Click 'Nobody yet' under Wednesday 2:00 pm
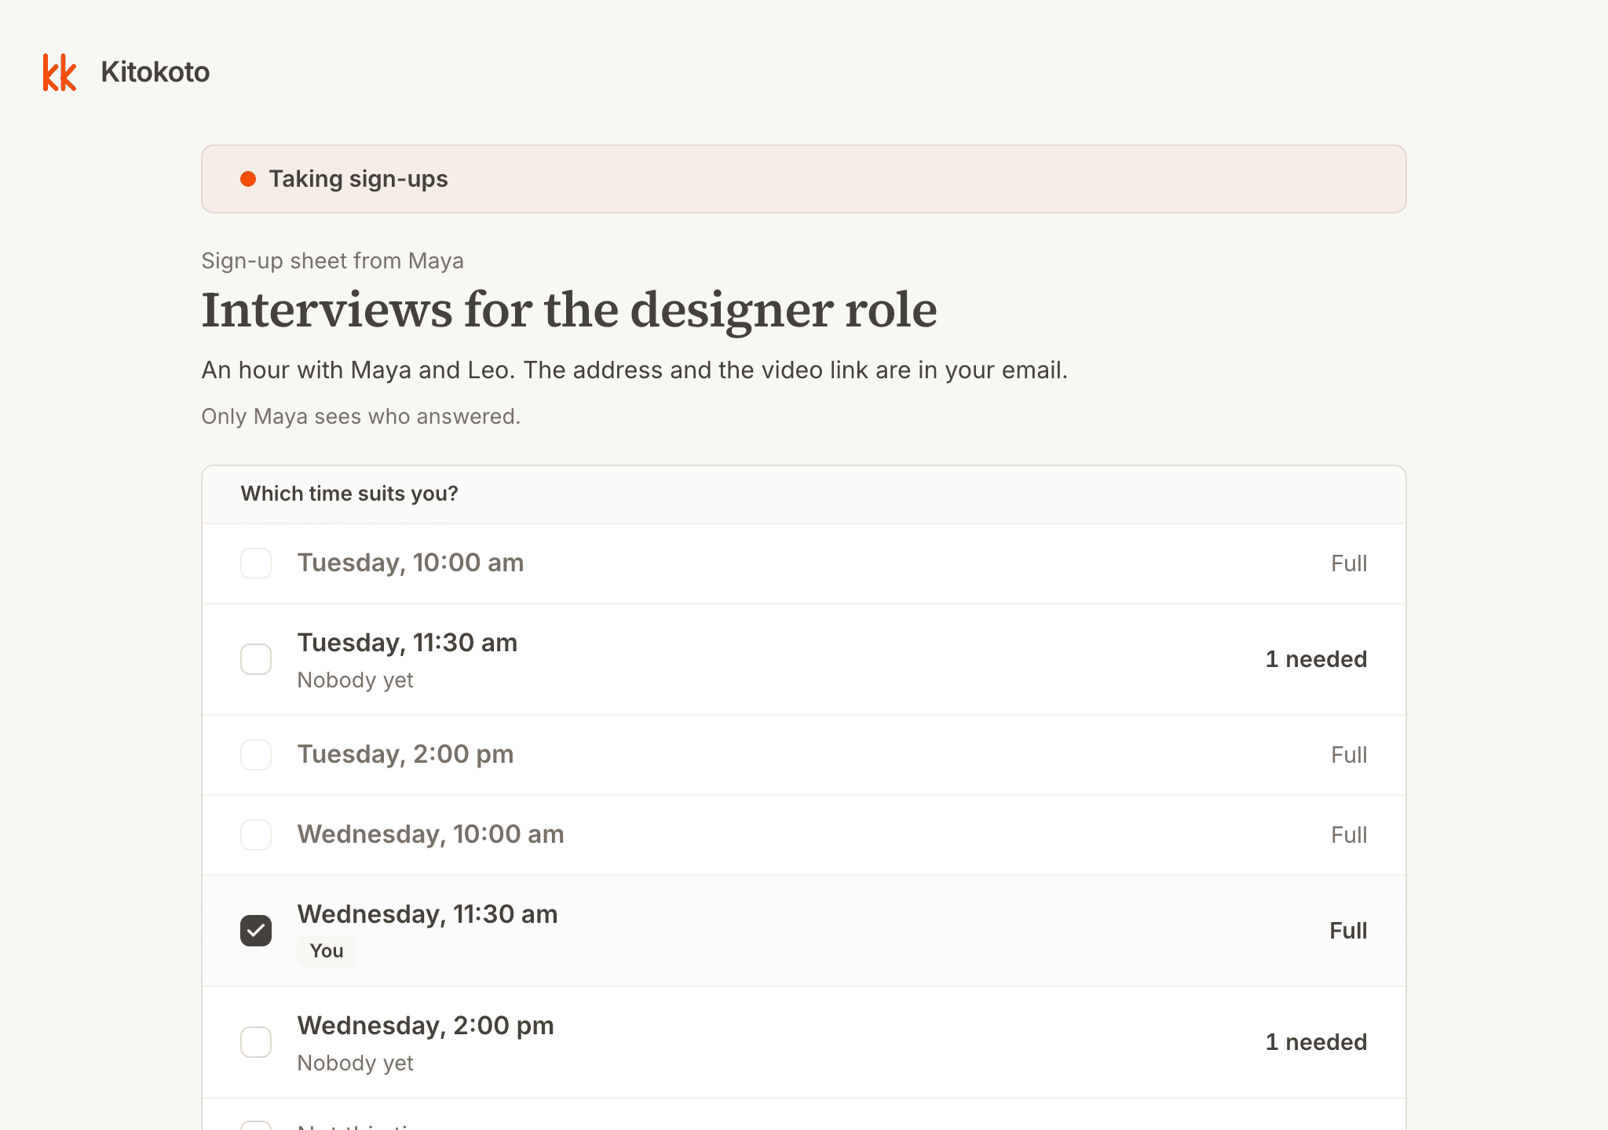The height and width of the screenshot is (1130, 1608). (x=356, y=1063)
